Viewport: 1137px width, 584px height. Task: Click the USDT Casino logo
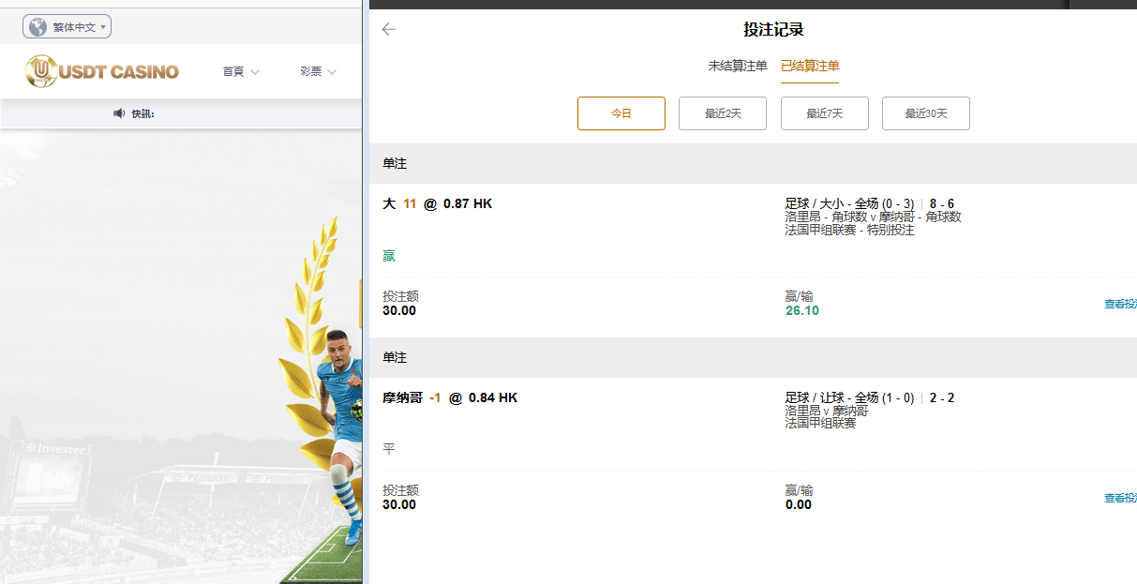(x=102, y=71)
